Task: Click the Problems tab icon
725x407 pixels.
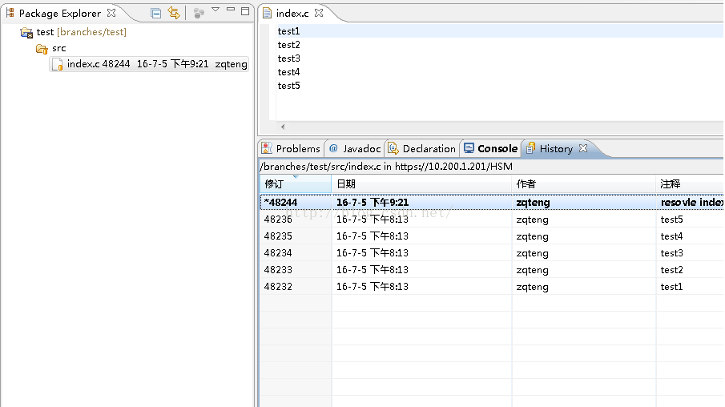Action: (267, 148)
